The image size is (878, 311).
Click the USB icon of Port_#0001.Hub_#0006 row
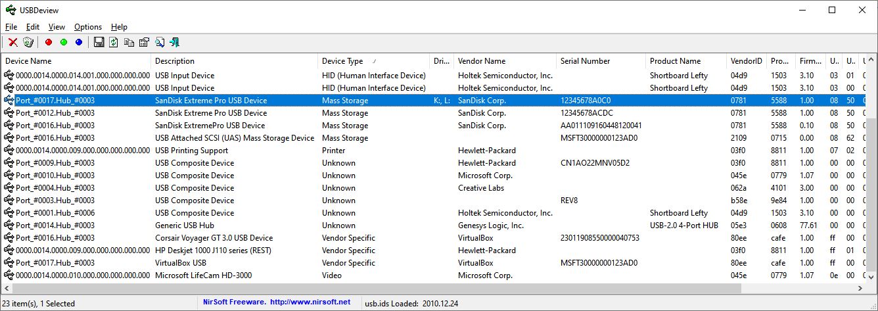pyautogui.click(x=9, y=213)
